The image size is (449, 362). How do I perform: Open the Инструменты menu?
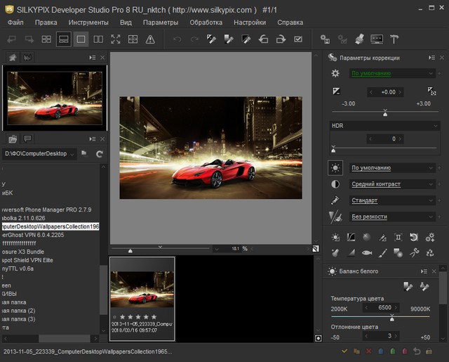click(x=88, y=22)
